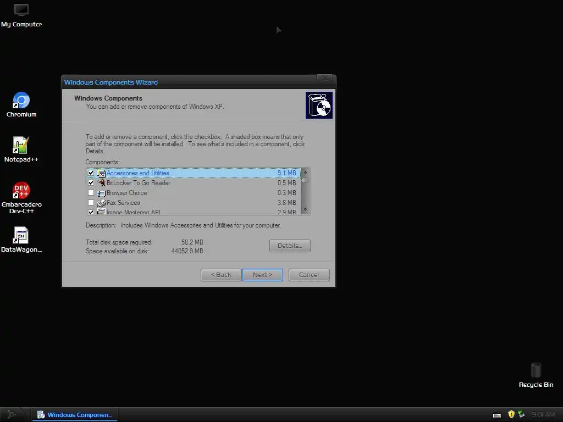Open the security shield tray icon
This screenshot has height=422, width=563.
click(x=511, y=414)
